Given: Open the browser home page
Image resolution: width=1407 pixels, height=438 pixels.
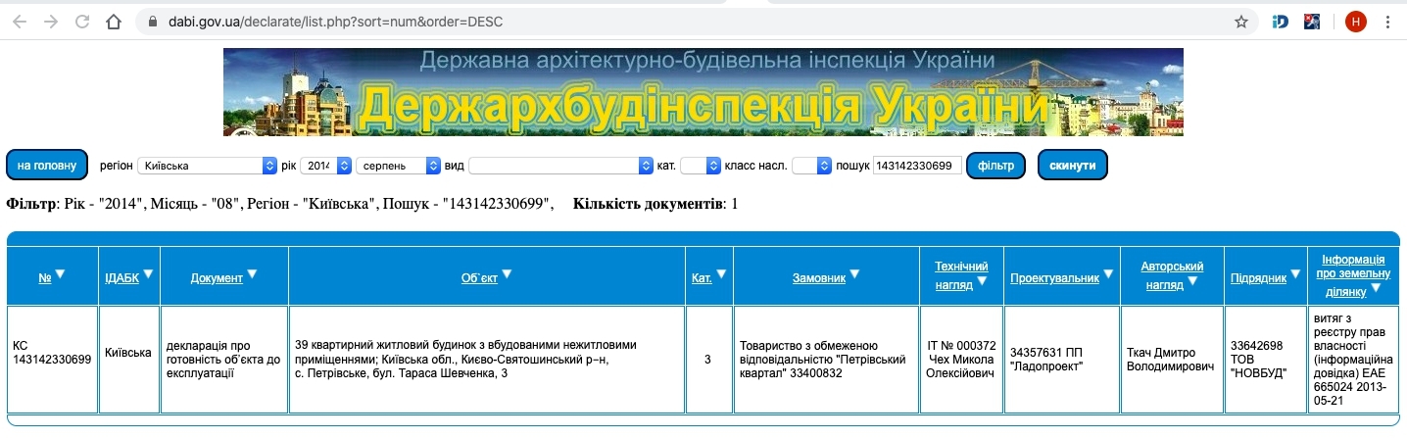Looking at the screenshot, I should (x=115, y=21).
